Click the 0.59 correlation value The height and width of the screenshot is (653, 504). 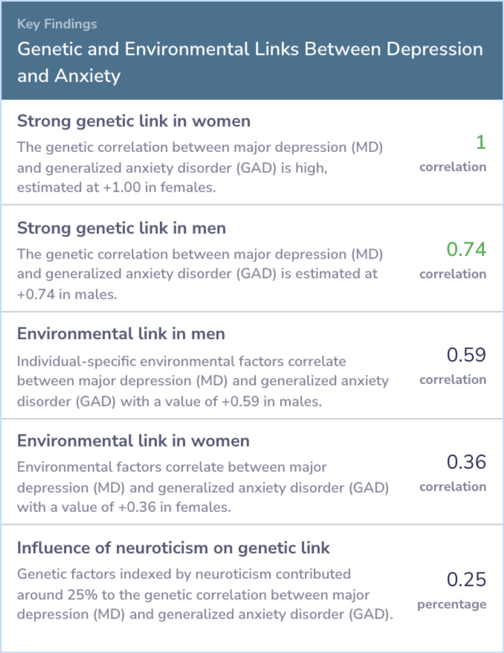point(466,355)
